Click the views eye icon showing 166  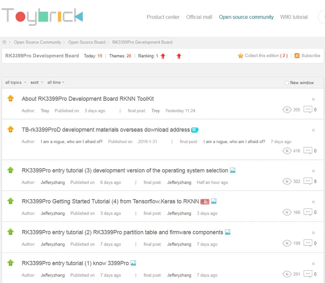(287, 212)
